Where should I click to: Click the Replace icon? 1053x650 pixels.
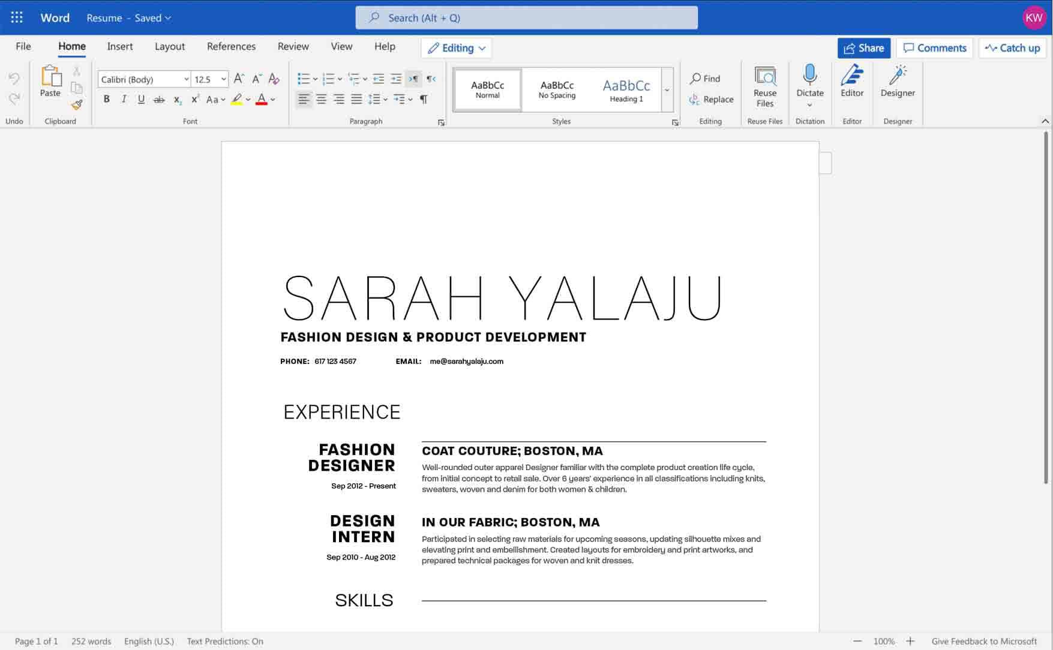click(694, 100)
